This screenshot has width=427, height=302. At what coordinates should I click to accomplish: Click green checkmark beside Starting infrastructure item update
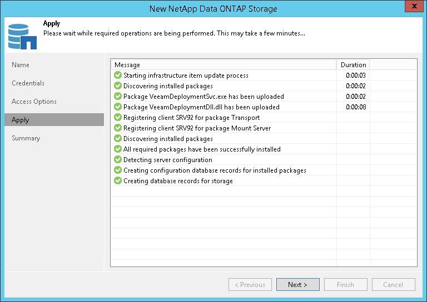coord(117,75)
